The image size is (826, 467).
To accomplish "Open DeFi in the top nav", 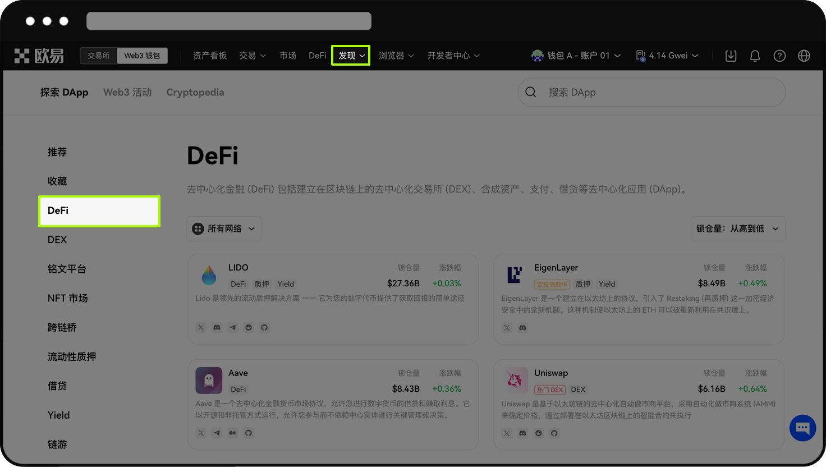I will tap(317, 56).
